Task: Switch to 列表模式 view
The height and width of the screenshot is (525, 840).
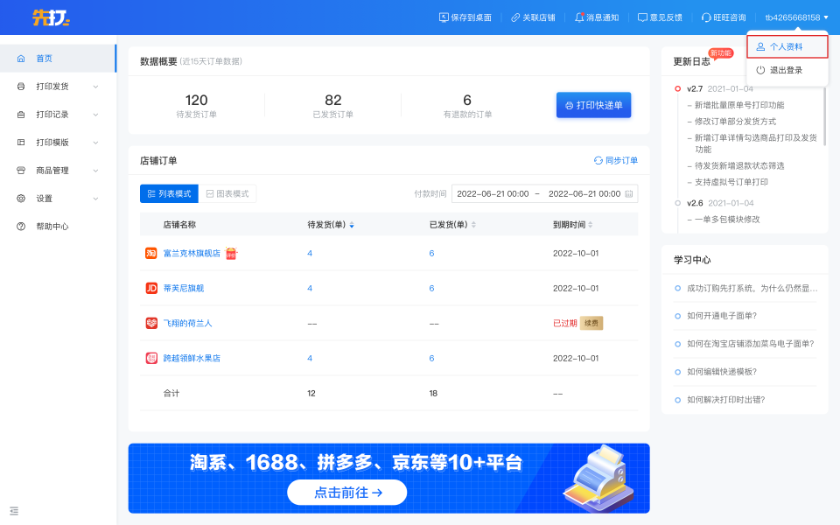Action: [169, 193]
